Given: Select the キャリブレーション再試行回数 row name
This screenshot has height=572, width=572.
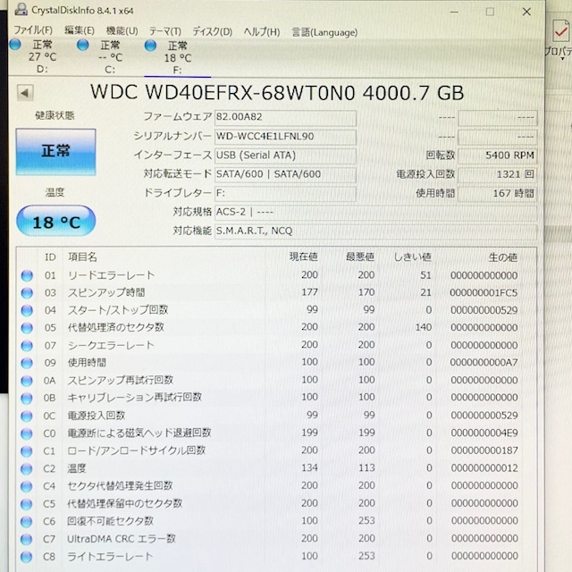Looking at the screenshot, I should coord(135,397).
